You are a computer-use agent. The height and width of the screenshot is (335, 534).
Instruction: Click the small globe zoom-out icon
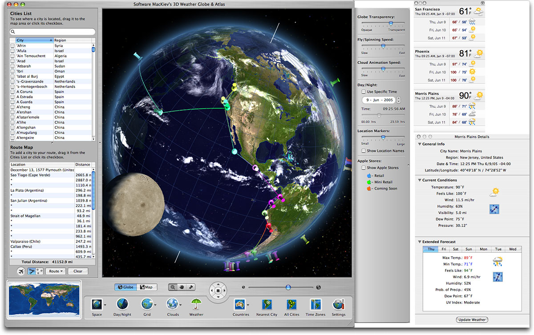click(x=243, y=287)
